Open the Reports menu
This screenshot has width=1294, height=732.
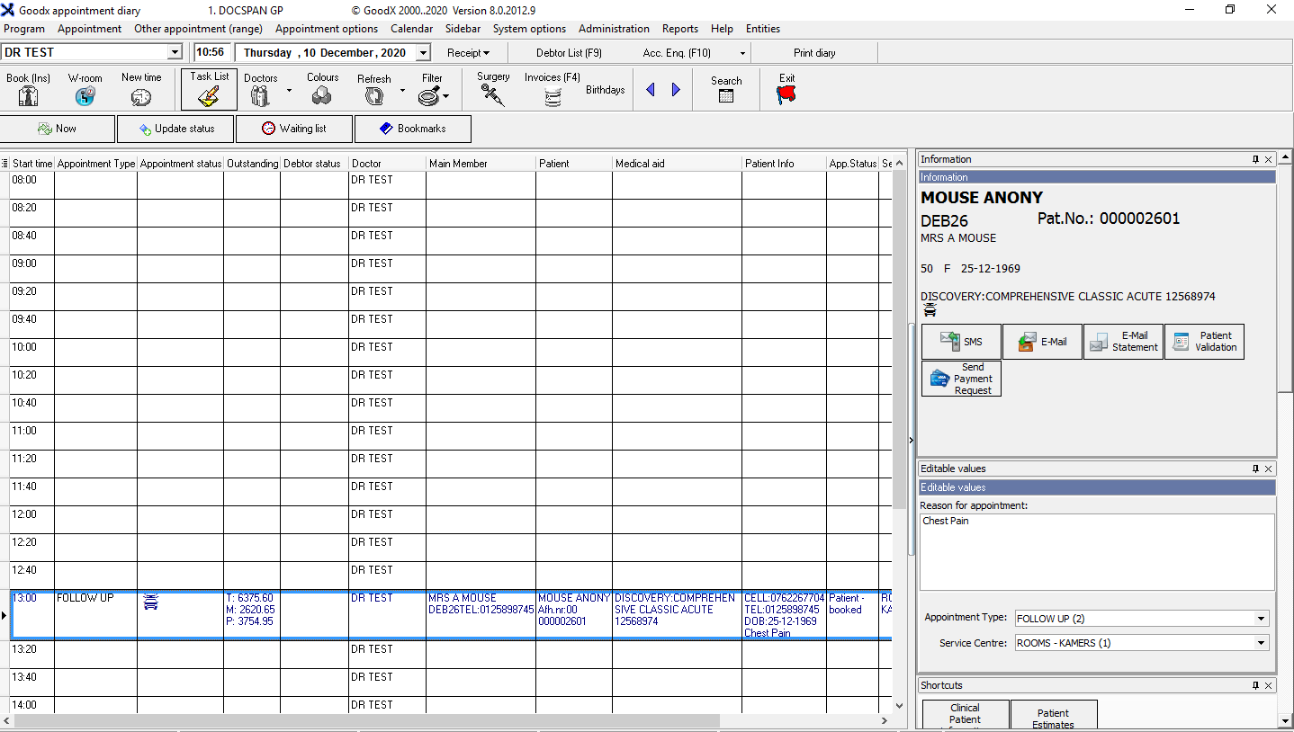(679, 29)
